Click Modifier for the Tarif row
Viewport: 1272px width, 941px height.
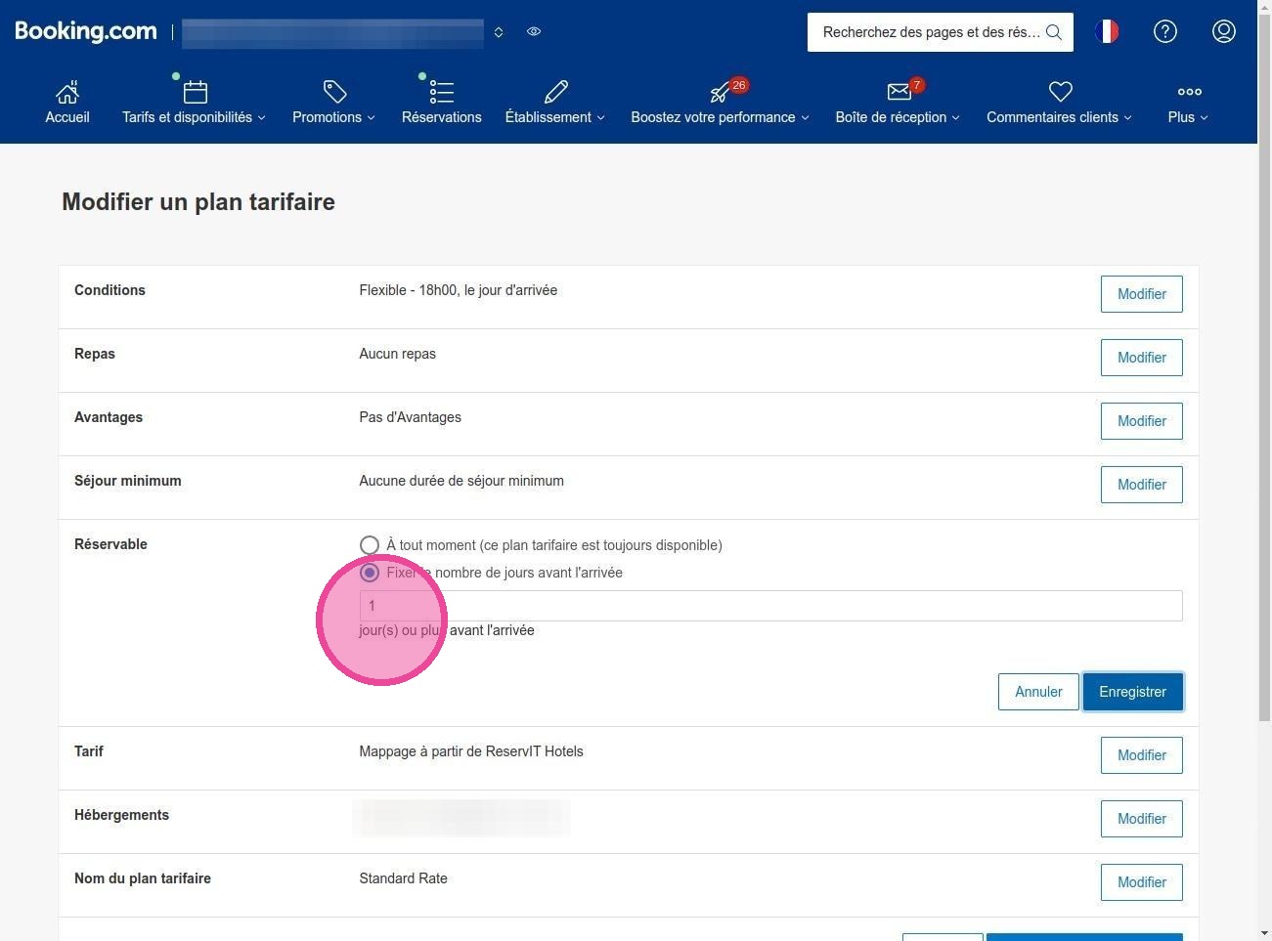click(1141, 755)
